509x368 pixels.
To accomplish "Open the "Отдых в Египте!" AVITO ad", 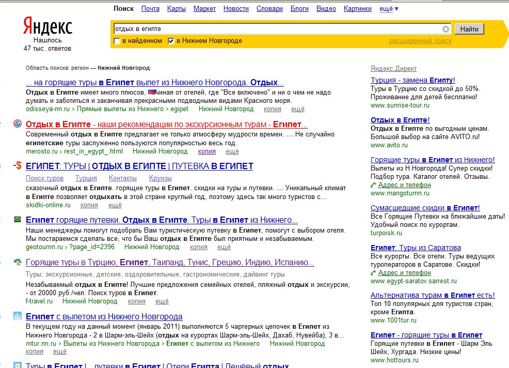I will pos(400,120).
